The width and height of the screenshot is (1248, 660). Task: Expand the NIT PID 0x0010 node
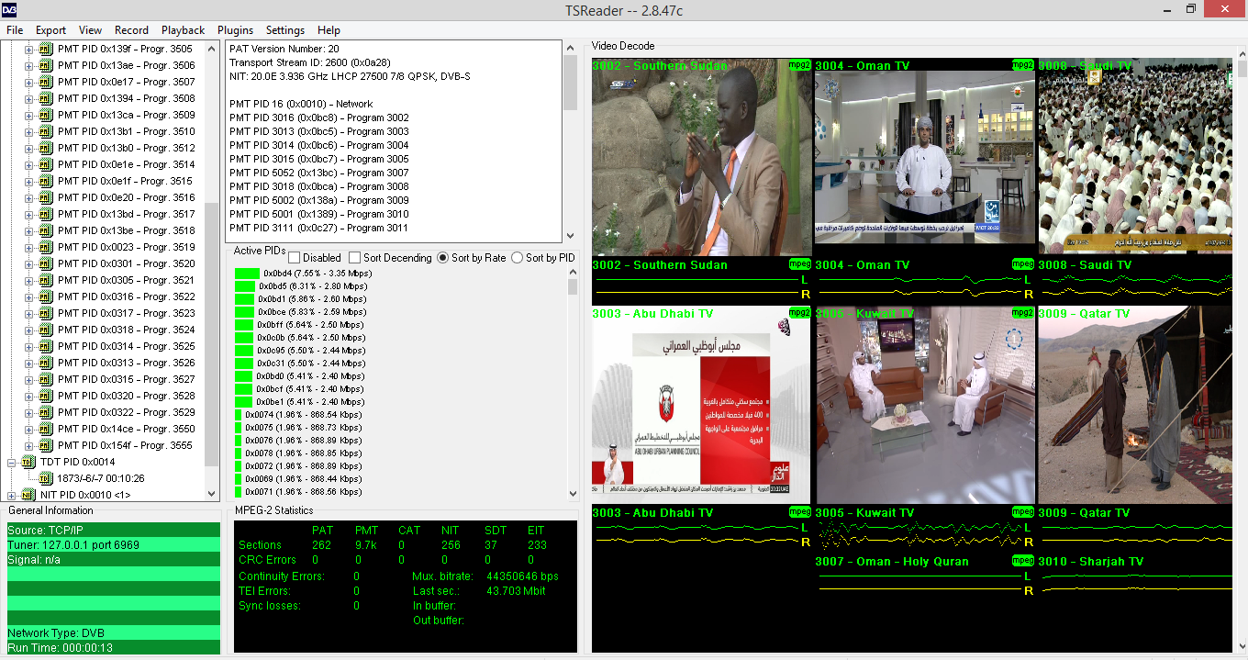click(12, 496)
